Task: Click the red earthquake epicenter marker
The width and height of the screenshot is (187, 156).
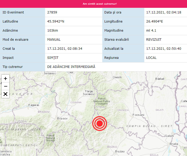Action: [99, 123]
